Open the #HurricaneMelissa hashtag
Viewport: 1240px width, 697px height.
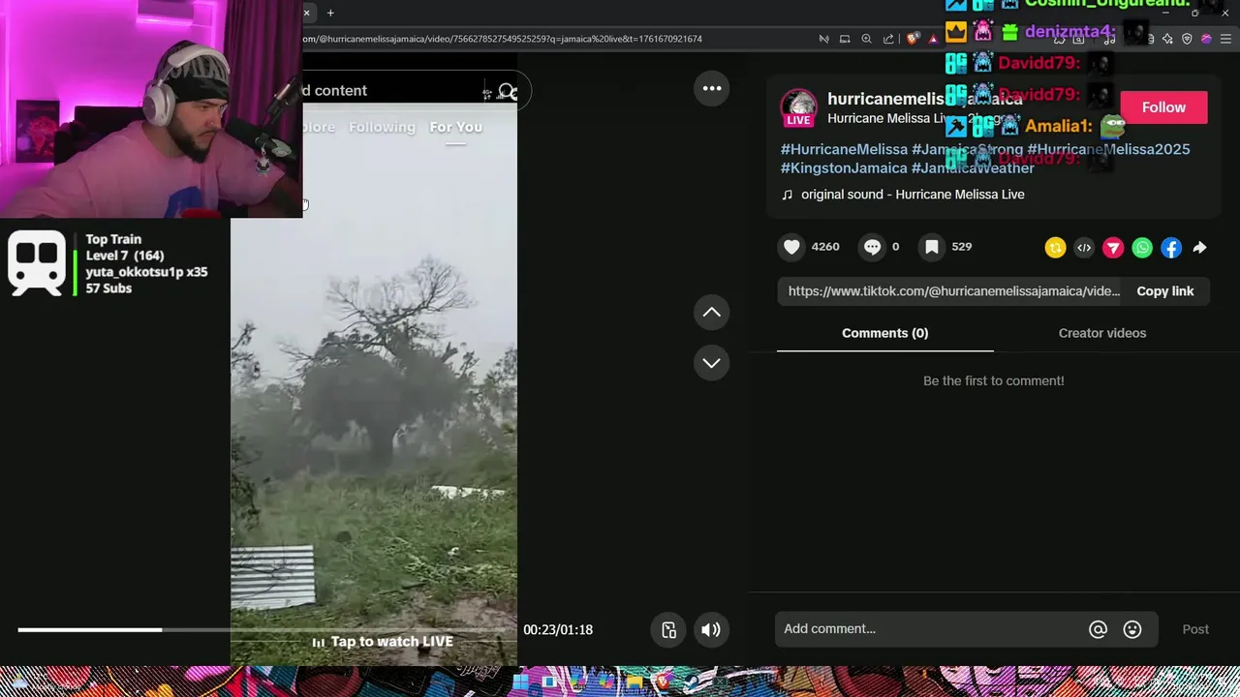(844, 149)
